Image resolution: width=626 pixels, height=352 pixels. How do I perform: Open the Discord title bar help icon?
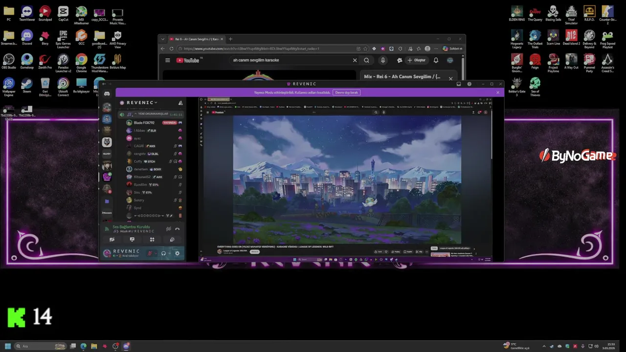point(469,84)
